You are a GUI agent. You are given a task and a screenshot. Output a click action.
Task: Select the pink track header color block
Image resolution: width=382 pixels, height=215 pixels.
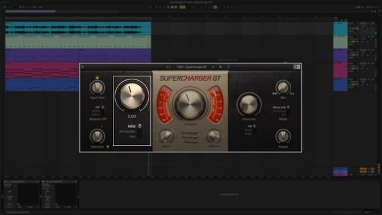[x=340, y=70]
